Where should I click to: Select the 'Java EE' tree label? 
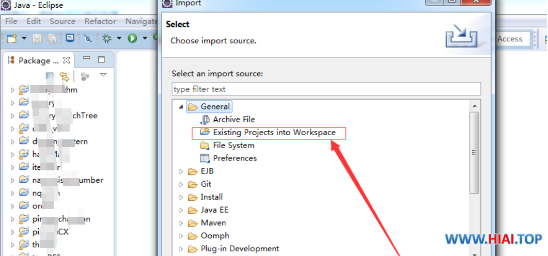point(214,210)
